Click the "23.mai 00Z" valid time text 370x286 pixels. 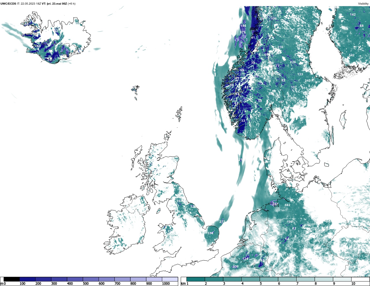coord(59,4)
